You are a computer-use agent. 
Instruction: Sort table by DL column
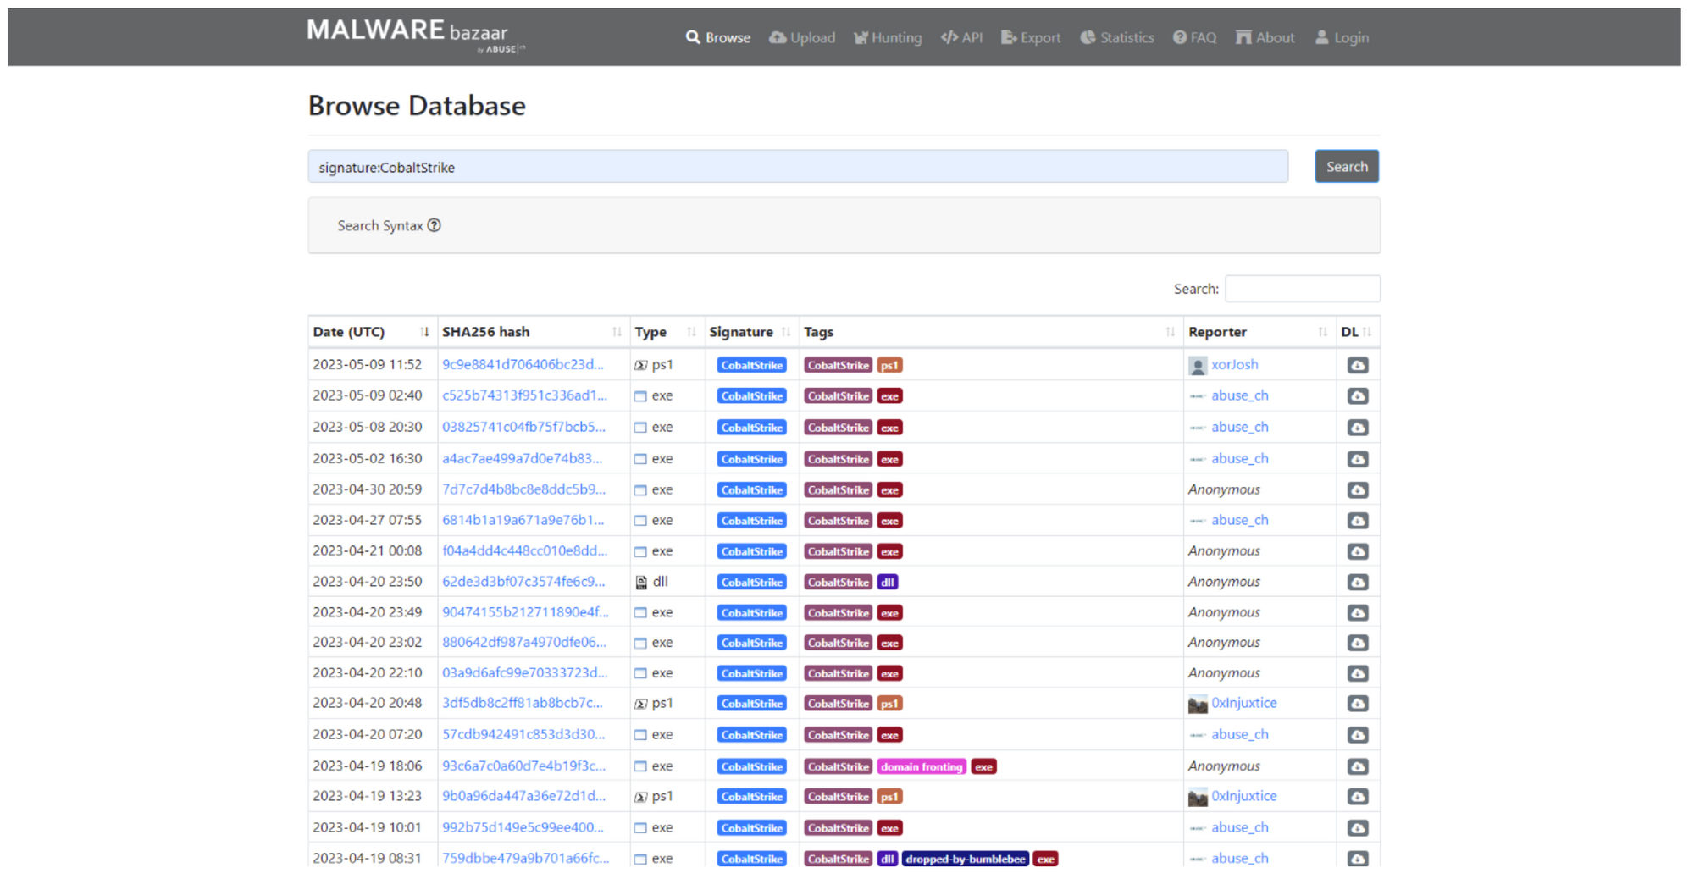tap(1357, 332)
